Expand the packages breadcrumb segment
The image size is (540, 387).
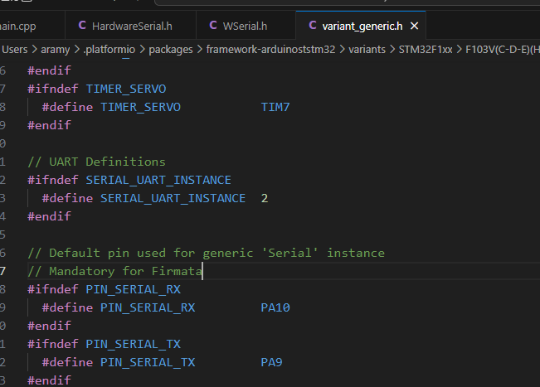pyautogui.click(x=175, y=50)
